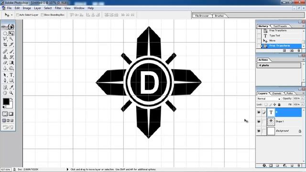The width and height of the screenshot is (306, 172).
Task: Open the Layer menu
Action: [37, 8]
